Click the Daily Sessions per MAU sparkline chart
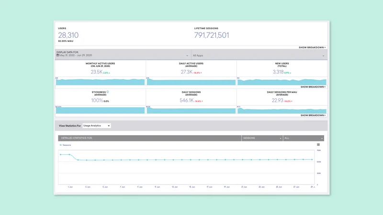Image resolution: width=383 pixels, height=215 pixels. click(282, 110)
